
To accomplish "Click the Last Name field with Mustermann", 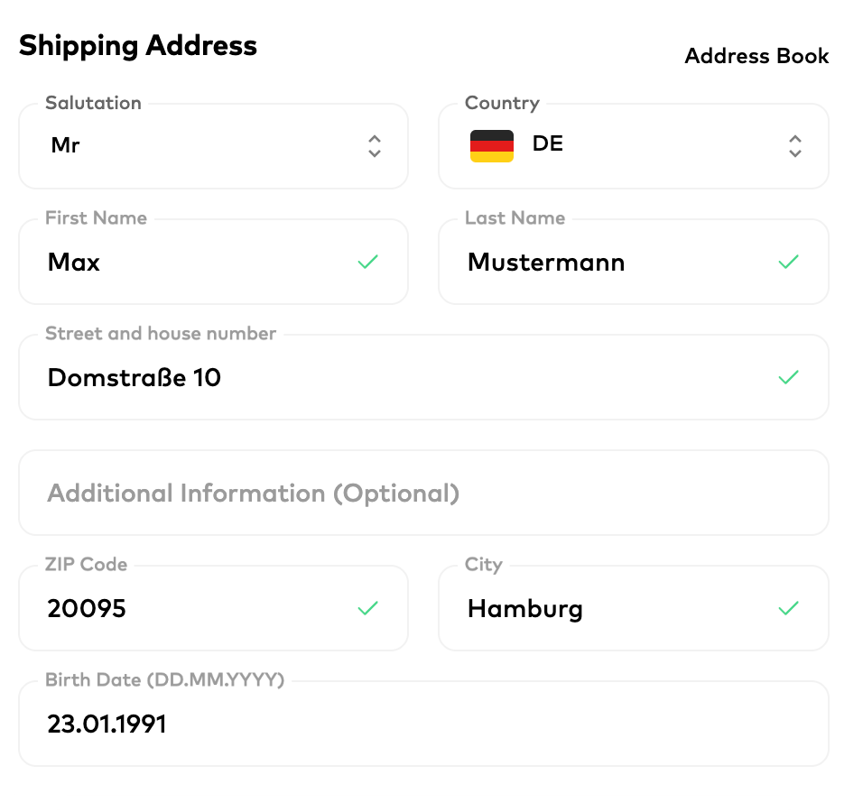I will click(614, 263).
